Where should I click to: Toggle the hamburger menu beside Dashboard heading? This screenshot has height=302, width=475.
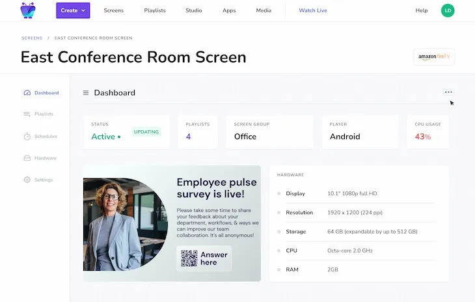pyautogui.click(x=86, y=92)
